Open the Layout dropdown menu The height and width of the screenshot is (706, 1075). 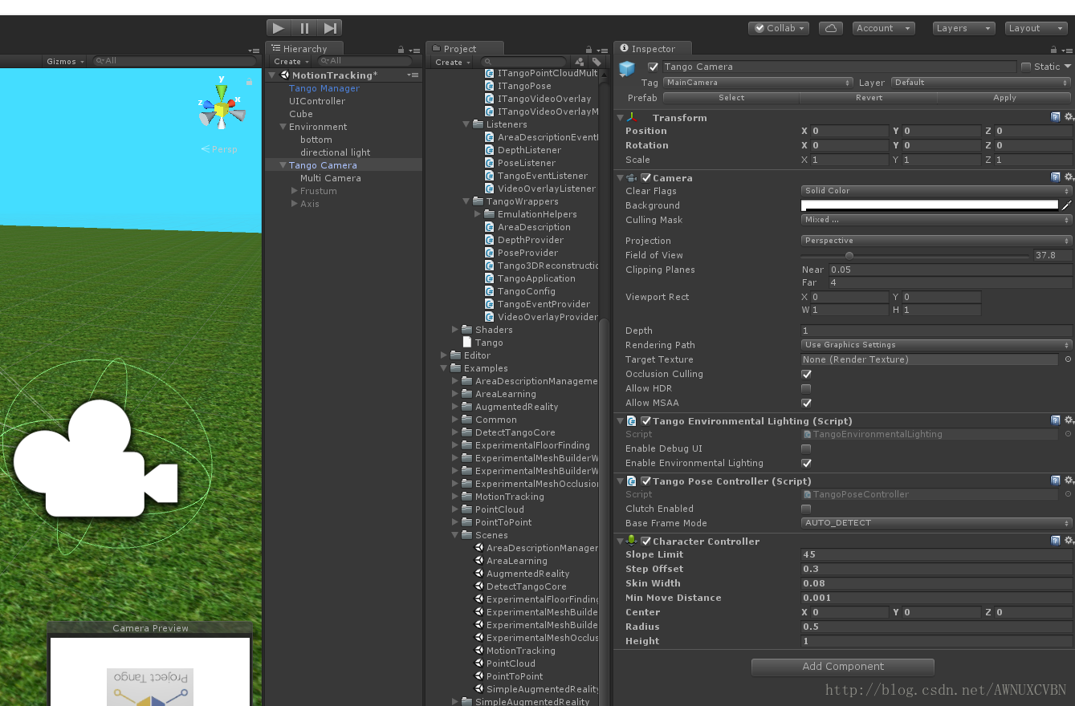1036,28
